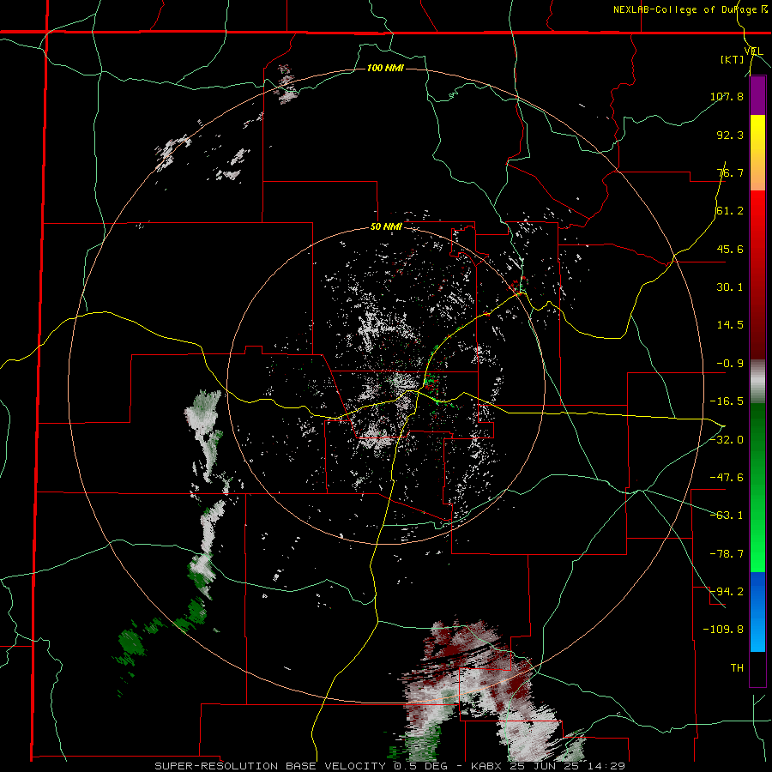Select the 76.7 legend value

(x=730, y=172)
